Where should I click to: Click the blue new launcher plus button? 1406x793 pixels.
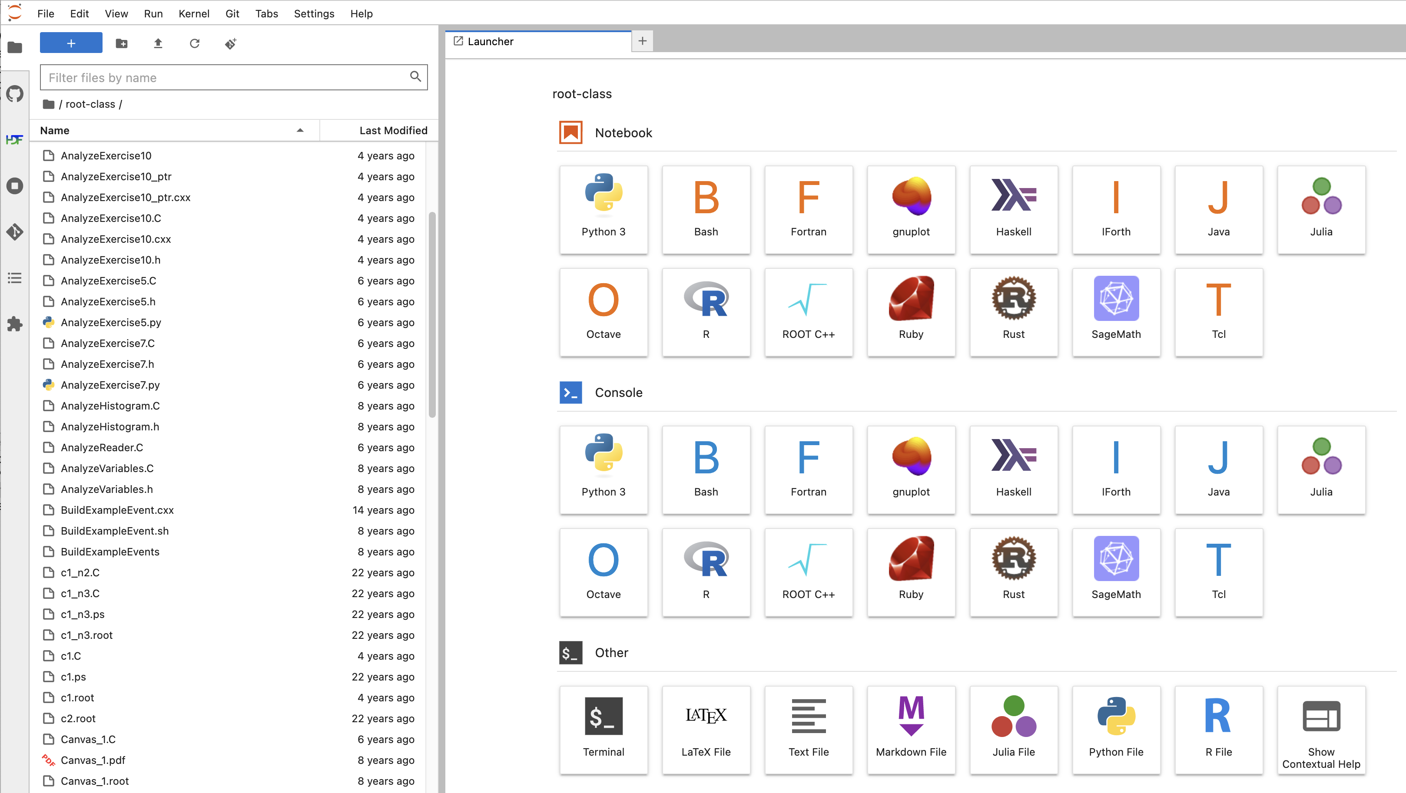coord(71,43)
